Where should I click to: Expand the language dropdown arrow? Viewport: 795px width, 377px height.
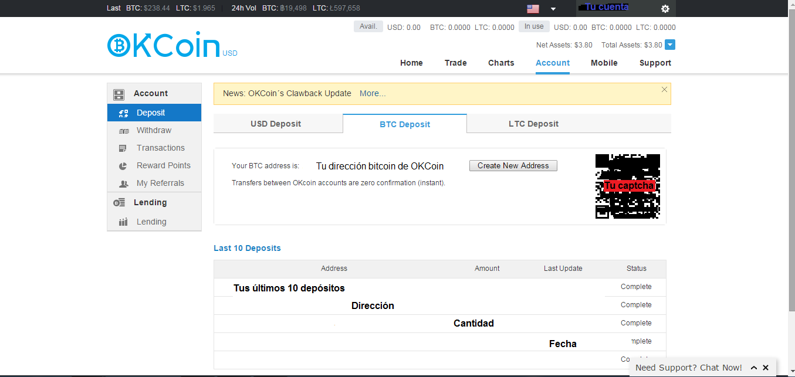click(x=553, y=9)
